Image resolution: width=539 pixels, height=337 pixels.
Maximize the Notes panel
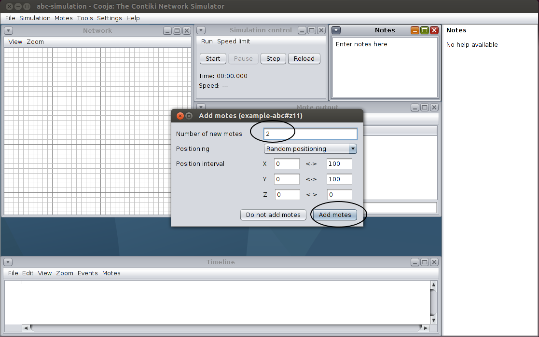[425, 30]
